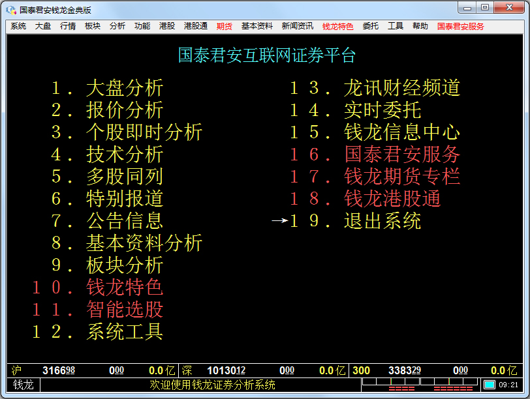Click the clock showing 09:21
Viewport: 530px width, 399px height.
pos(508,385)
